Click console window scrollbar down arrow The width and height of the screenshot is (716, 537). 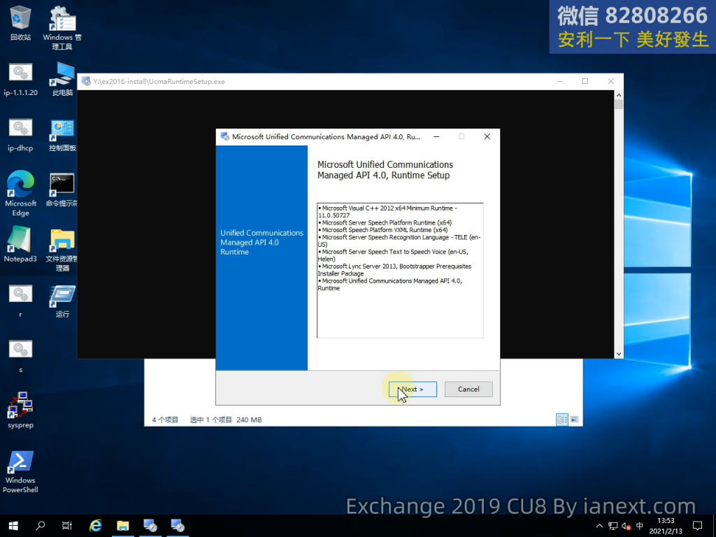click(619, 354)
